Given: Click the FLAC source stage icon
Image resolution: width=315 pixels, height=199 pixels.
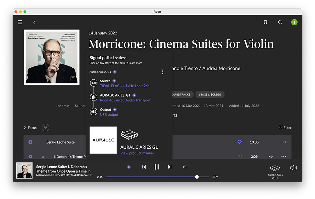Looking at the screenshot, I should pyautogui.click(x=94, y=83).
